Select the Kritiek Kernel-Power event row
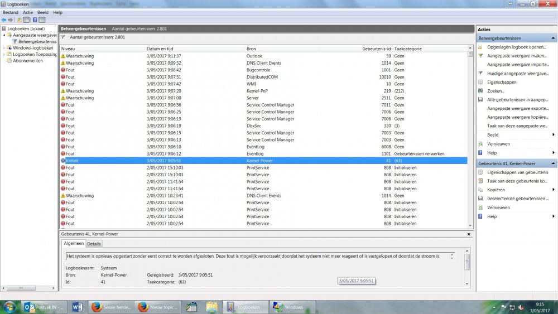The image size is (558, 314). [263, 161]
